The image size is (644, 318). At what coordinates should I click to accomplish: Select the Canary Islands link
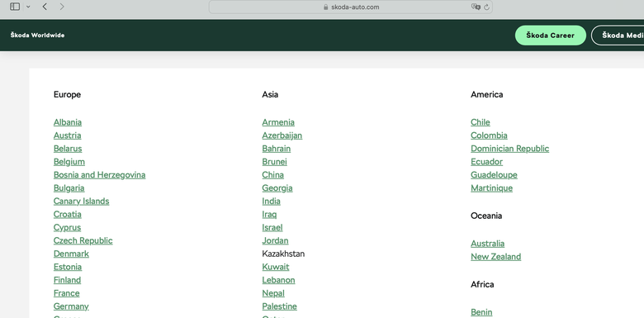[x=81, y=202]
